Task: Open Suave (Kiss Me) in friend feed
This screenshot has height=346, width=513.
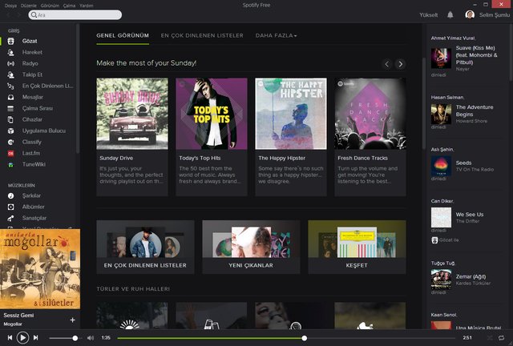Action: click(476, 55)
